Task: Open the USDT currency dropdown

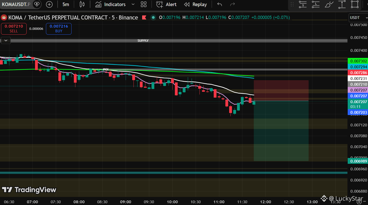Action: [x=358, y=18]
